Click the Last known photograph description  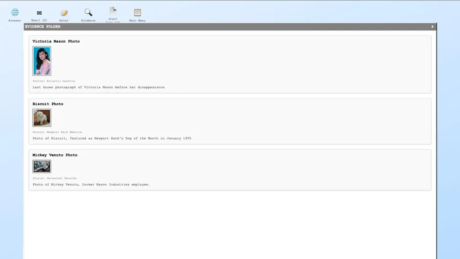coord(98,87)
